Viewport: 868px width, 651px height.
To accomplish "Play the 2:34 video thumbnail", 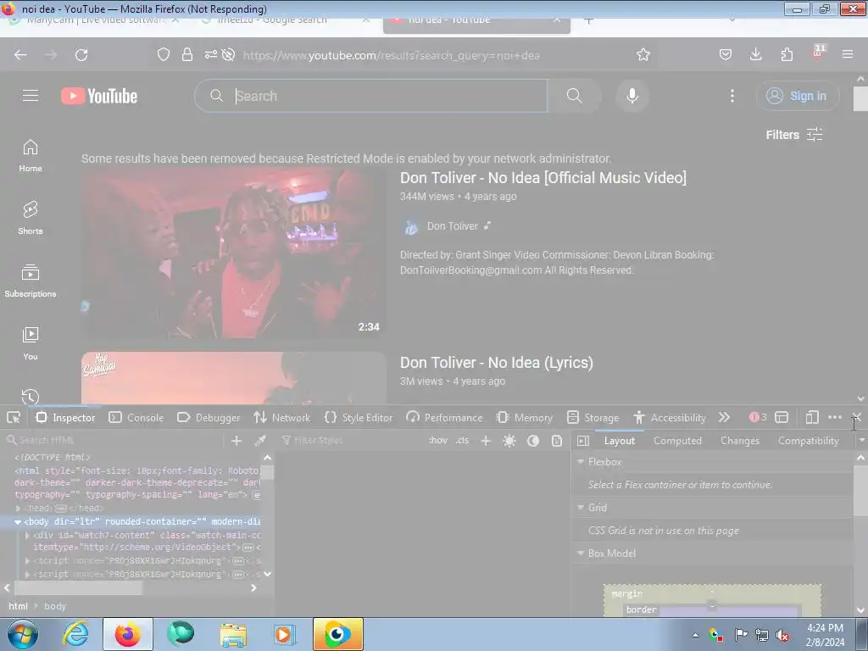I will 234,253.
